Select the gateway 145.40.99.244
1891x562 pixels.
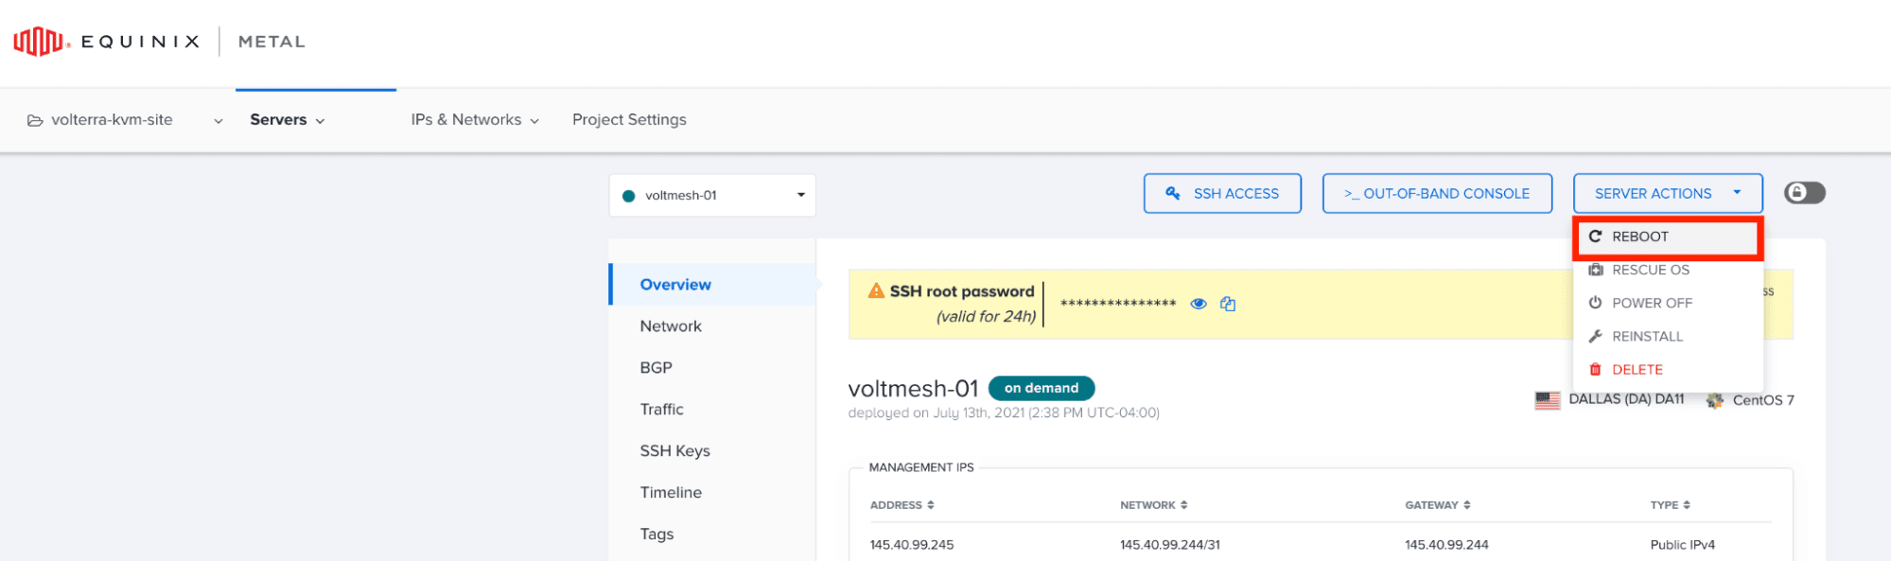(1446, 545)
